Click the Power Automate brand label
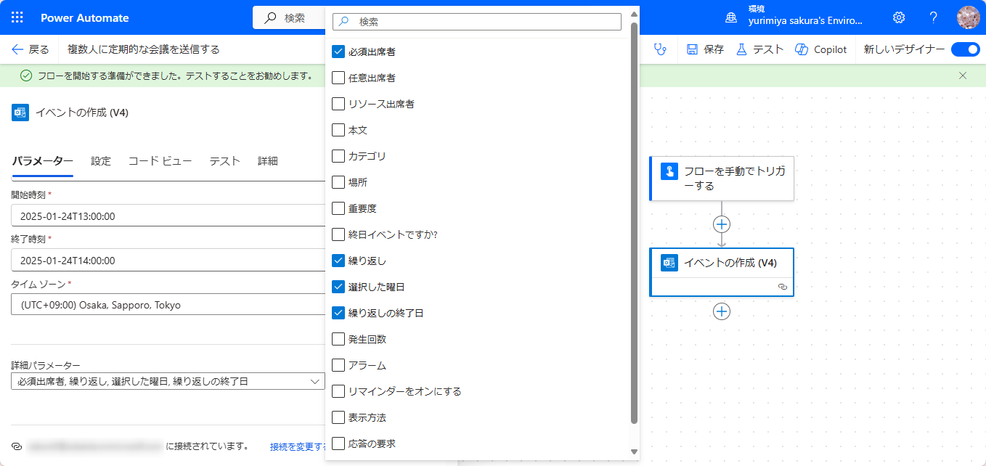Screen dimensions: 986x466 (84, 17)
